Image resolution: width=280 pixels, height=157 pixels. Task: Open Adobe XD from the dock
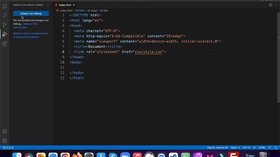pyautogui.click(x=210, y=155)
